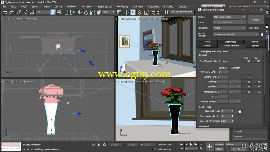This screenshot has width=270, height=152.
Task: Switch to the Diagnostics tab
Action: click(x=231, y=42)
